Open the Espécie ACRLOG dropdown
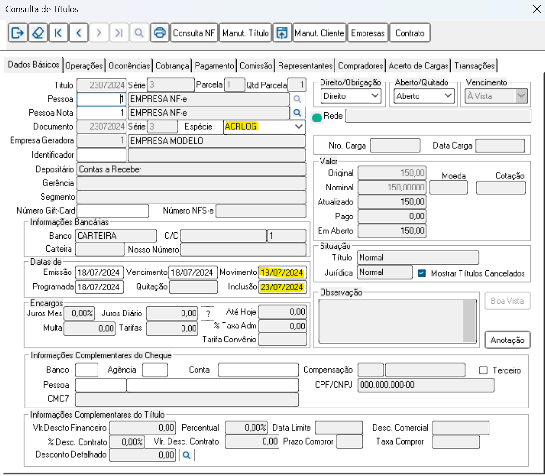This screenshot has height=476, width=545. click(x=299, y=127)
